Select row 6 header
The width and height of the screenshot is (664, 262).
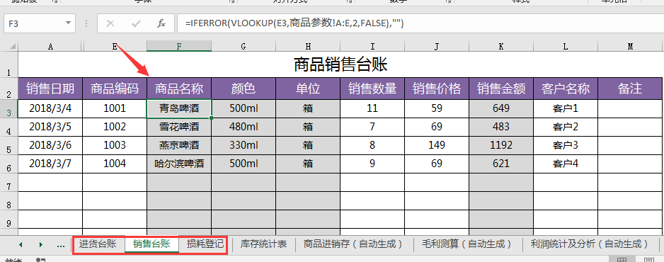9,164
